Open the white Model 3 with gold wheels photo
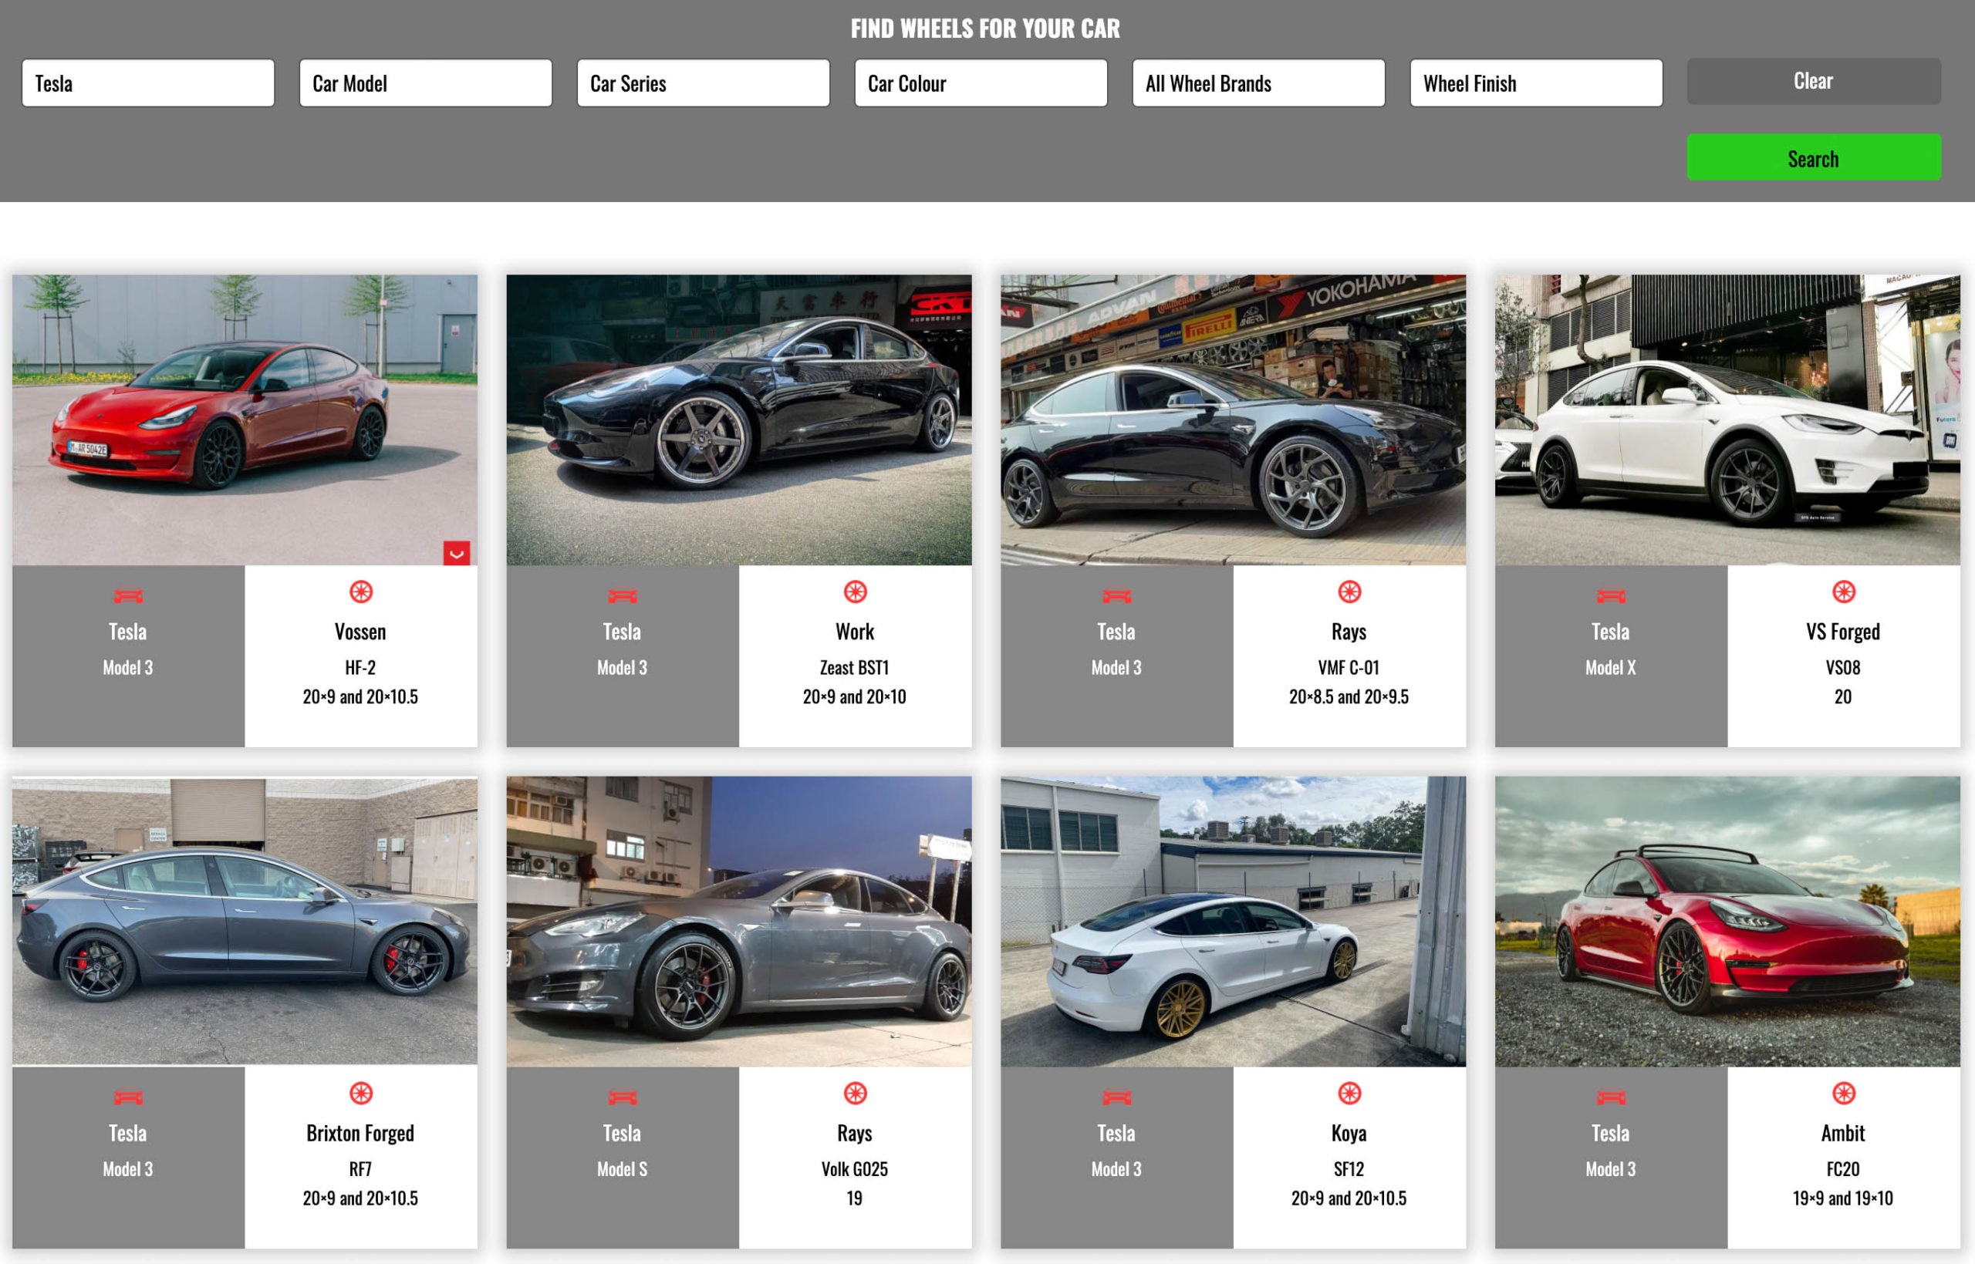The width and height of the screenshot is (1975, 1264). coord(1233,921)
